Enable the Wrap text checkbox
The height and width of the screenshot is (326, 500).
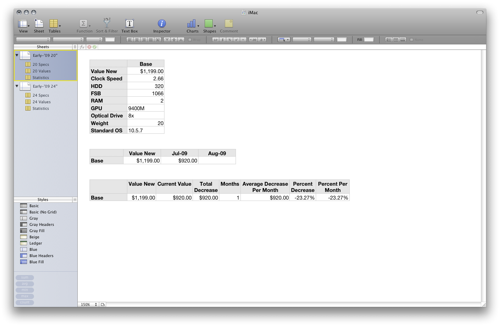[190, 39]
